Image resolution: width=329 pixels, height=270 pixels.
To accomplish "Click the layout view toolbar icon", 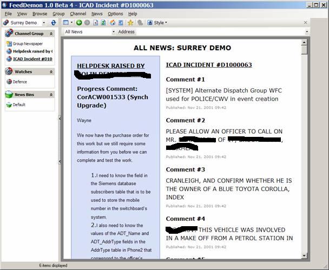I will pyautogui.click(x=66, y=23).
